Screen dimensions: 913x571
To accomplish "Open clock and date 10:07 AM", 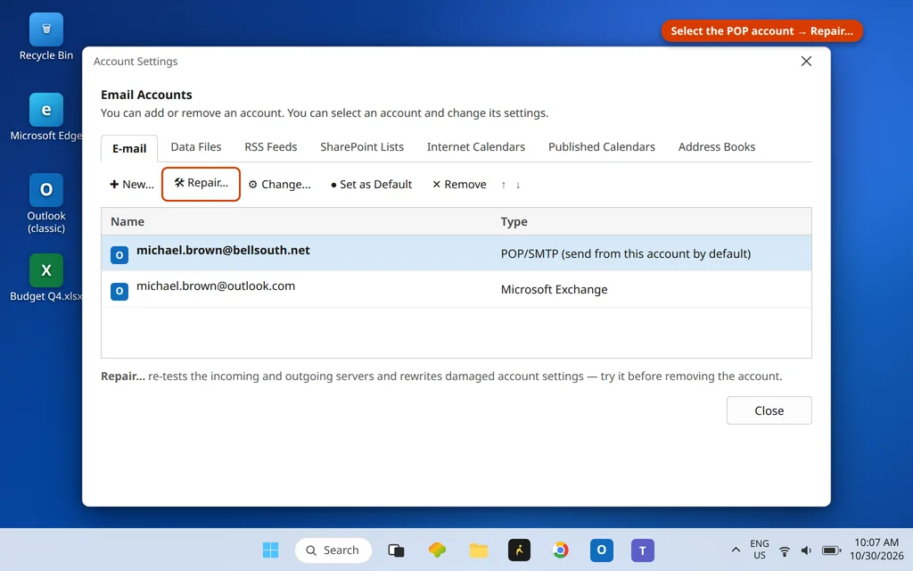I will 876,550.
